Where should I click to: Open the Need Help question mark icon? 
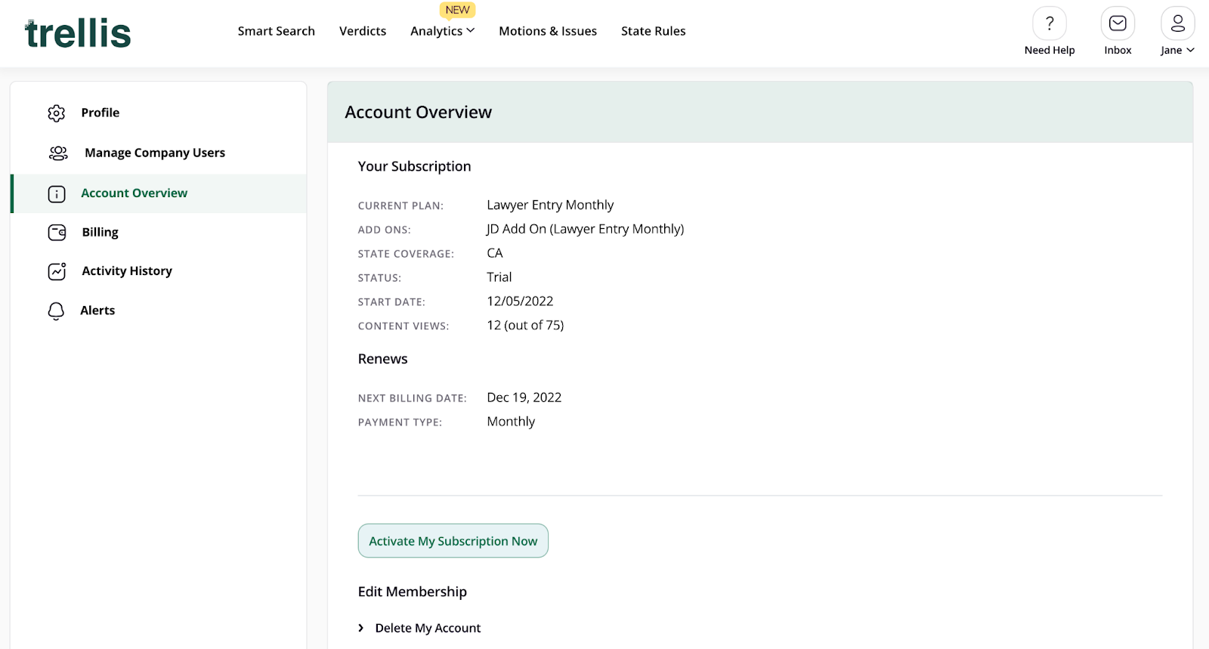pyautogui.click(x=1050, y=23)
